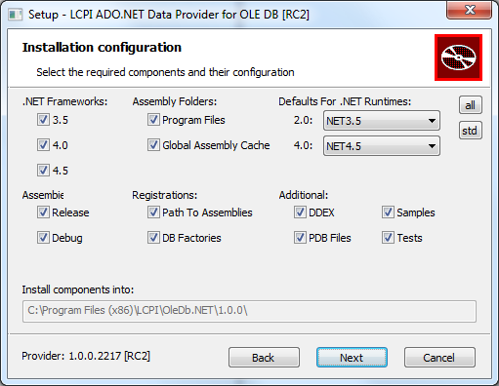Cancel the setup wizard
The height and width of the screenshot is (386, 499).
click(x=439, y=358)
